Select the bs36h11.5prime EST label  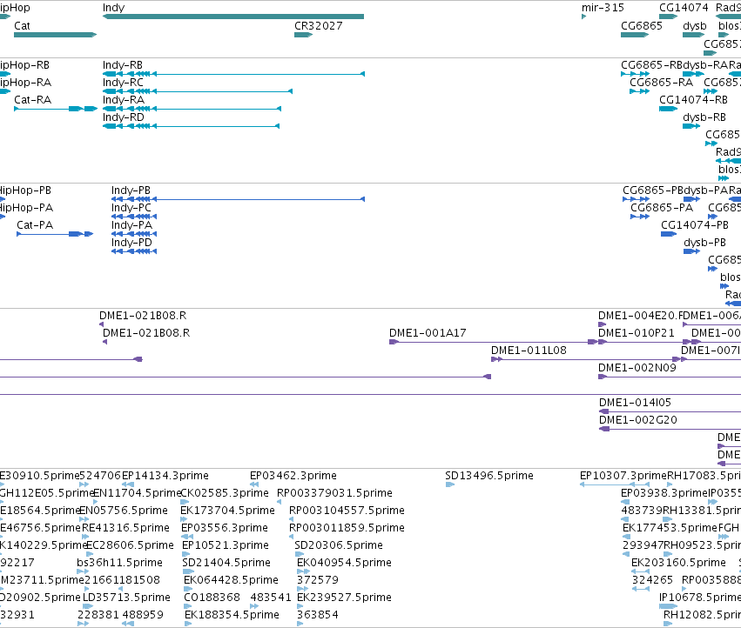point(119,563)
